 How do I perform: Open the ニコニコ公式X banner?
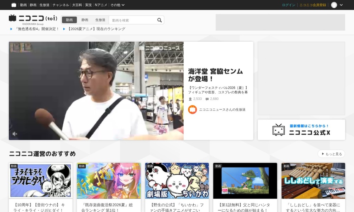pyautogui.click(x=301, y=130)
